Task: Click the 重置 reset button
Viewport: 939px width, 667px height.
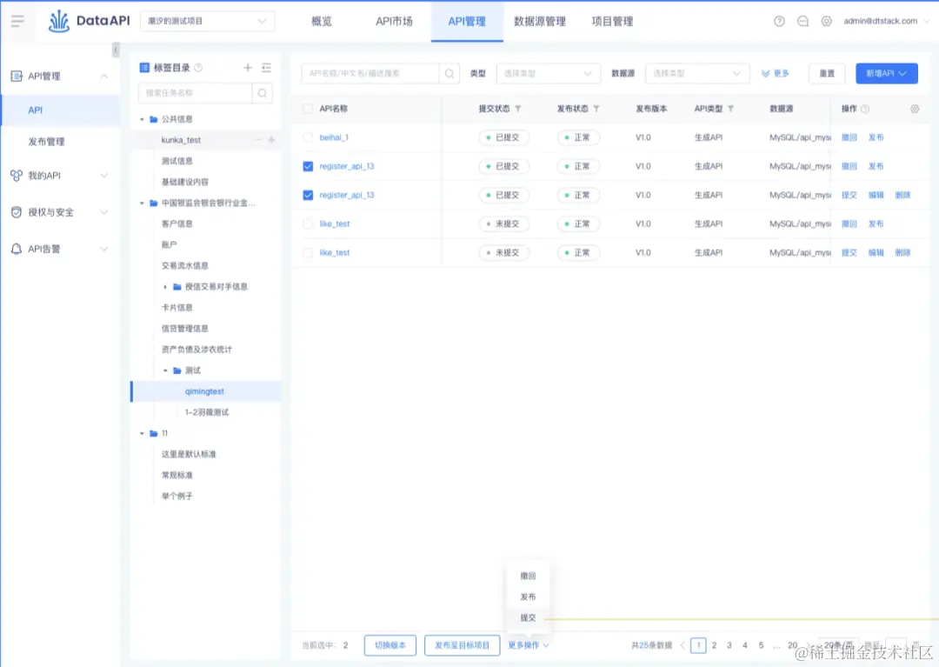Action: 827,73
